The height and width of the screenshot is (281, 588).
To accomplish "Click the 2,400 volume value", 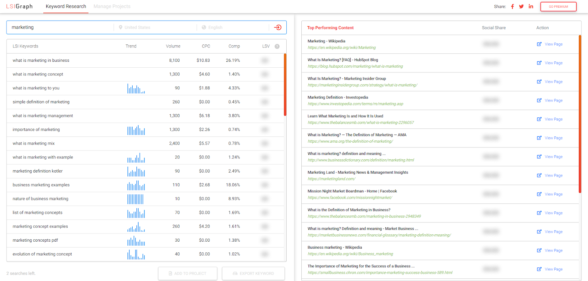I will tap(175, 143).
